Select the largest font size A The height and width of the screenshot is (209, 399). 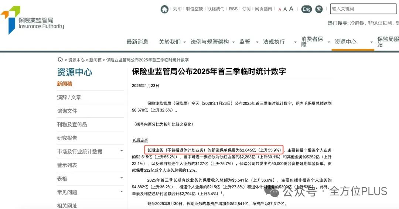291,9
